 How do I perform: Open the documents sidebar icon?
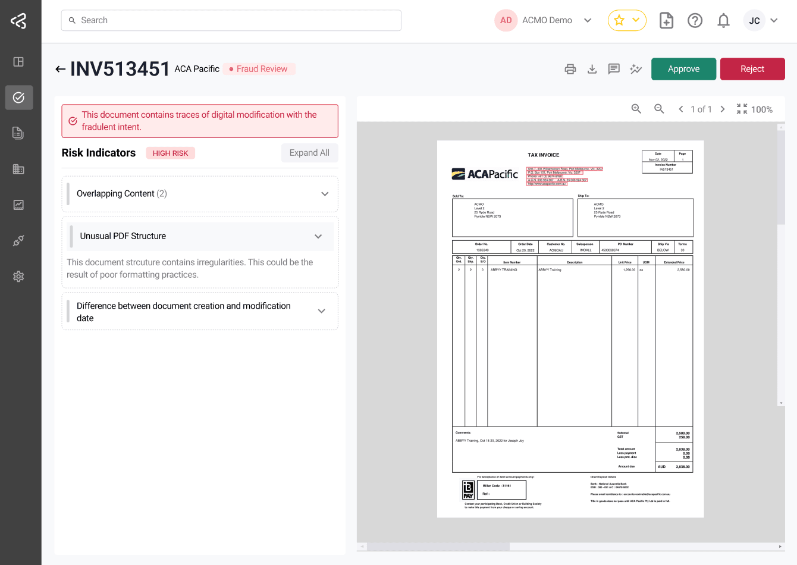(x=18, y=133)
